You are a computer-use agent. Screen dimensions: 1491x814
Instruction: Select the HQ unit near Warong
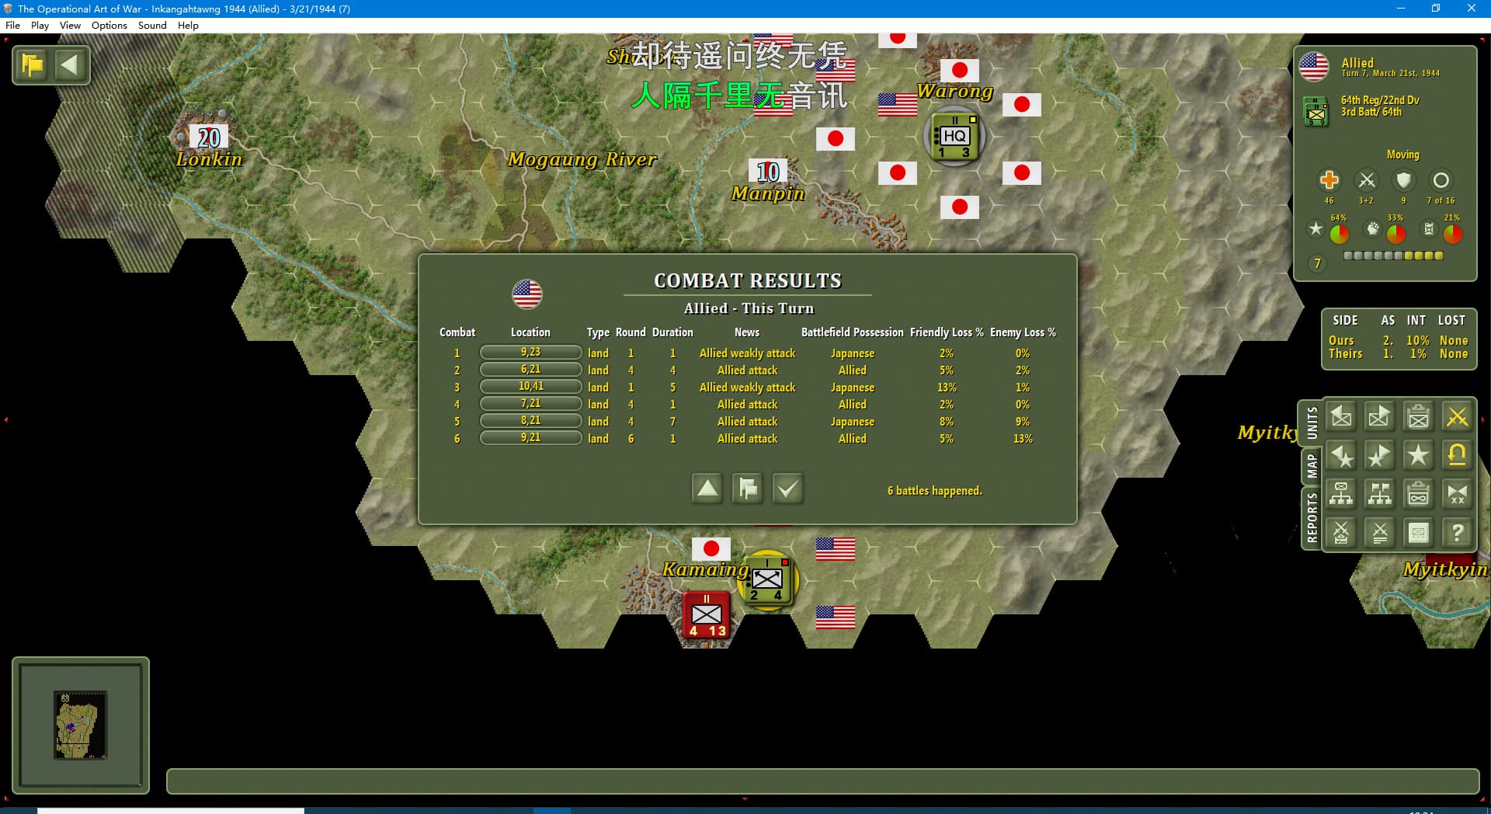(954, 137)
